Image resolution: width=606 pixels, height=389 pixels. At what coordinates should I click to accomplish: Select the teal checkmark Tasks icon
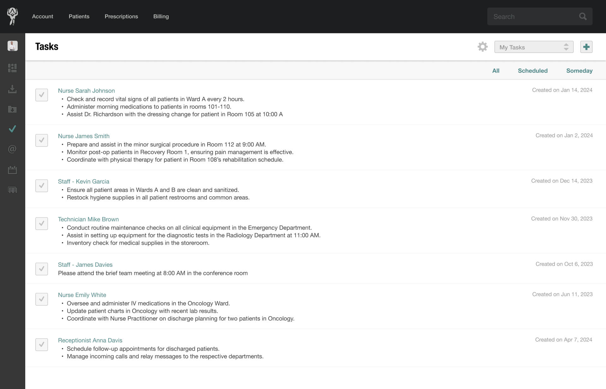coord(12,129)
